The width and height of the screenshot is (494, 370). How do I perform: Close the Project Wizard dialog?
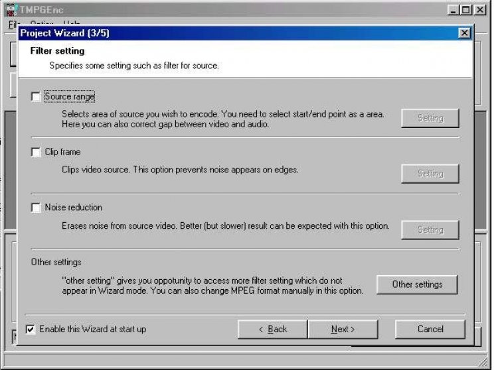(464, 33)
